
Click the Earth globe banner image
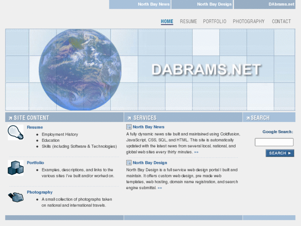click(x=80, y=70)
